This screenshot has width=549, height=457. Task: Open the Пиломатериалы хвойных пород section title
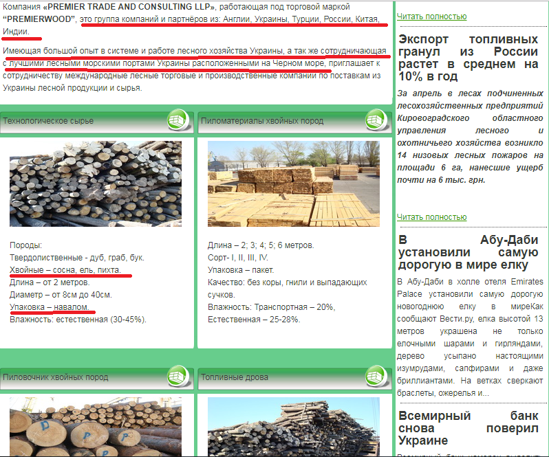pyautogui.click(x=261, y=121)
